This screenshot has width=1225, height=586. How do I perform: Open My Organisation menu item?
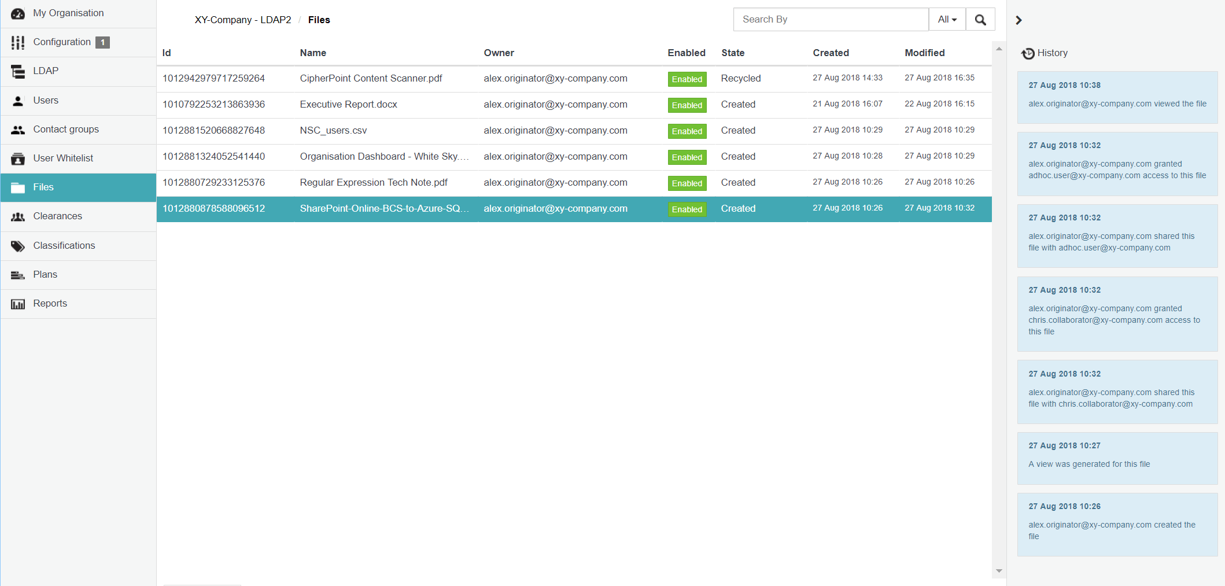(78, 13)
